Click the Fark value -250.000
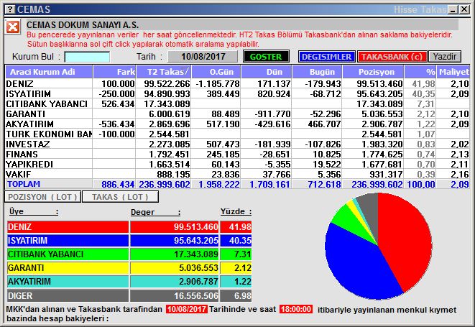Screen dimensions: 475x327 (x=116, y=93)
